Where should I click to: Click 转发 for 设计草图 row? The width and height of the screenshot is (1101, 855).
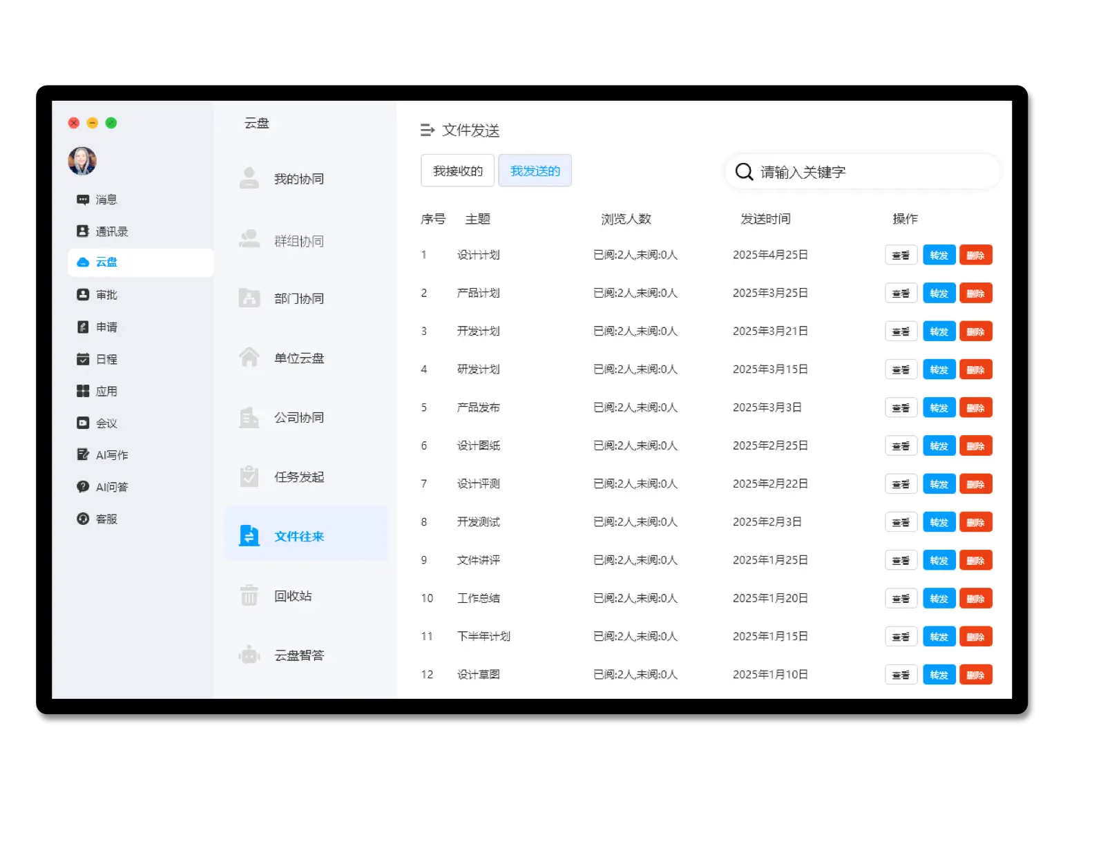pos(939,675)
